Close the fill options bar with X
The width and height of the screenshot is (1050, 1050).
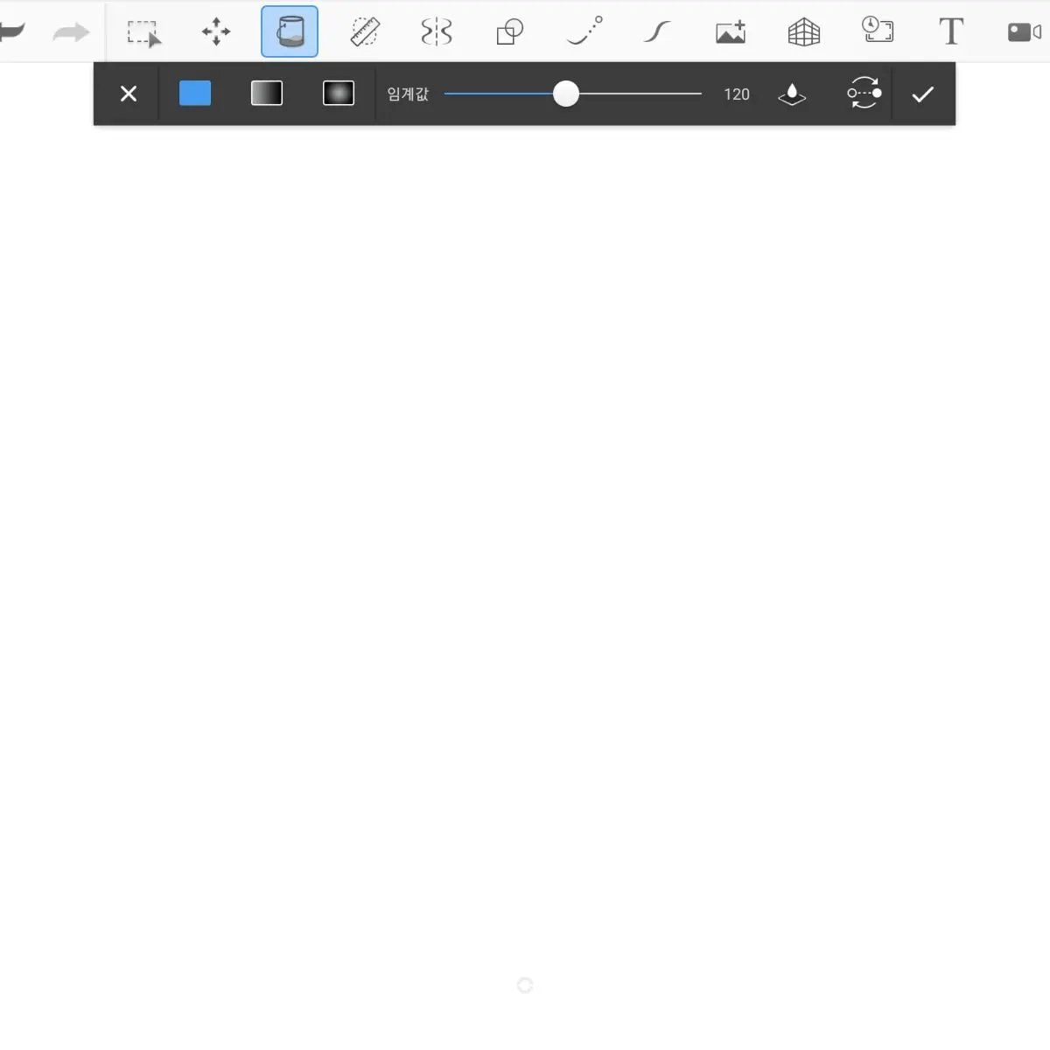click(x=129, y=94)
